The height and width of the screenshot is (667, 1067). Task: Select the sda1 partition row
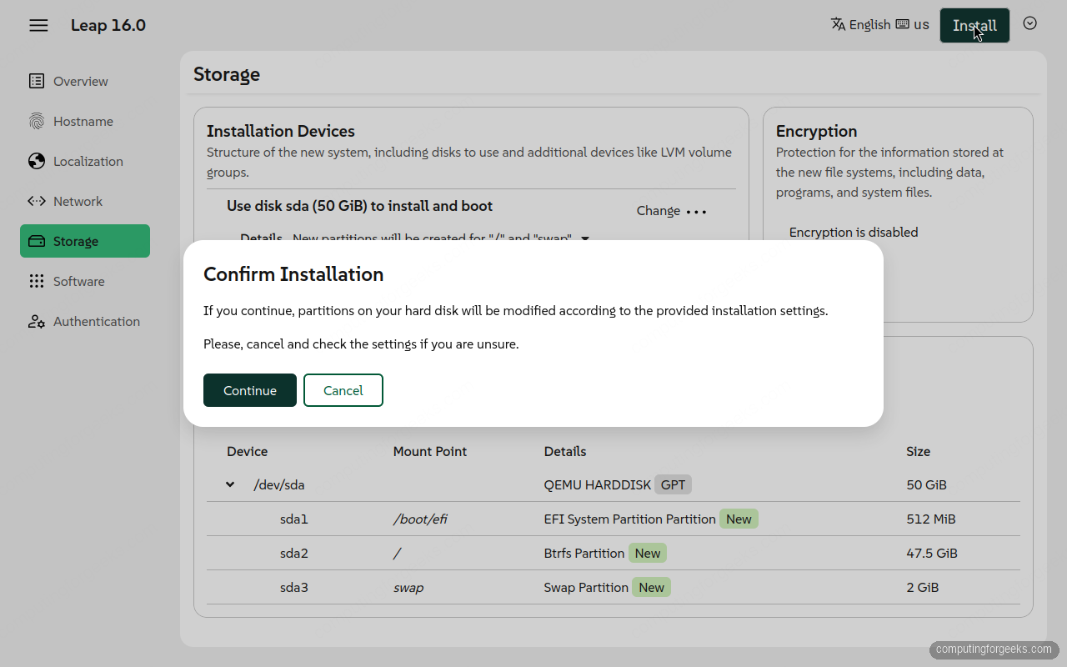pyautogui.click(x=614, y=519)
